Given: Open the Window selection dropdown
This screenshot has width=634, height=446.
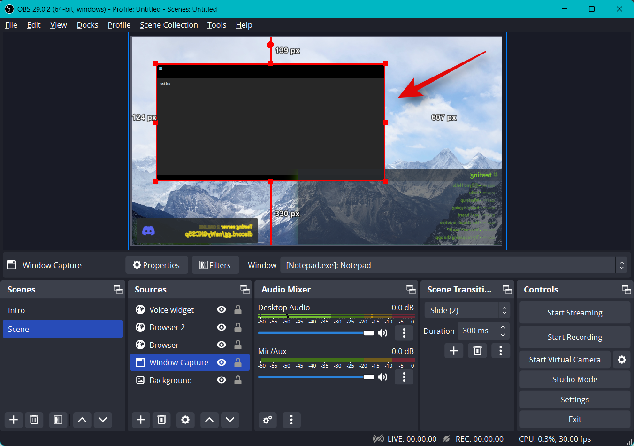Looking at the screenshot, I should (621, 265).
